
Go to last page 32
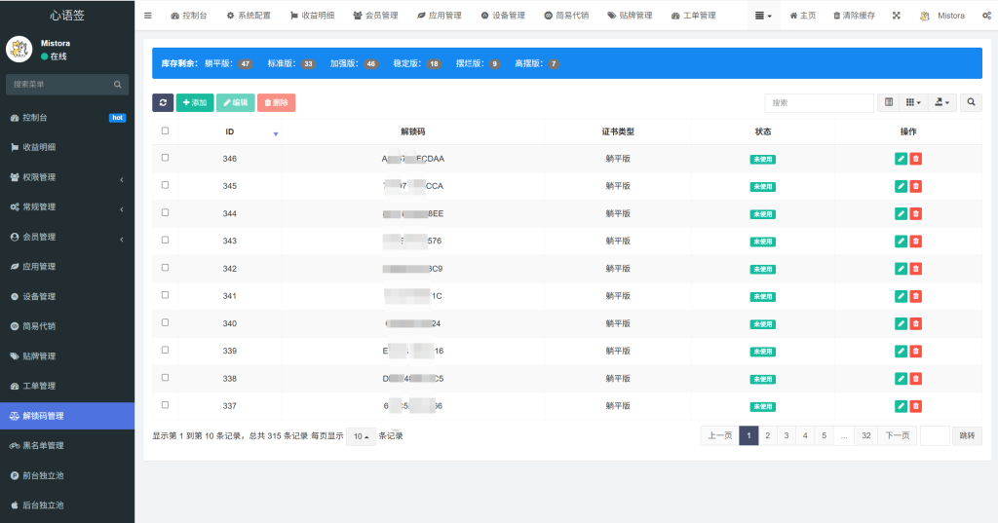pos(866,436)
